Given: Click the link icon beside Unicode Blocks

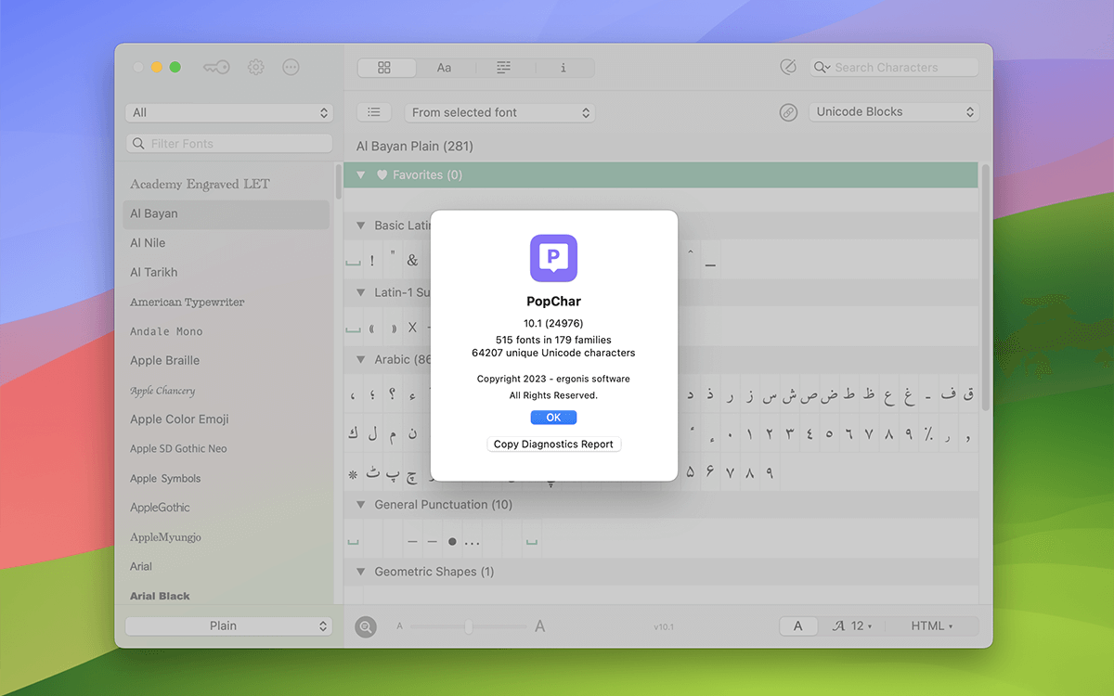Looking at the screenshot, I should [788, 112].
